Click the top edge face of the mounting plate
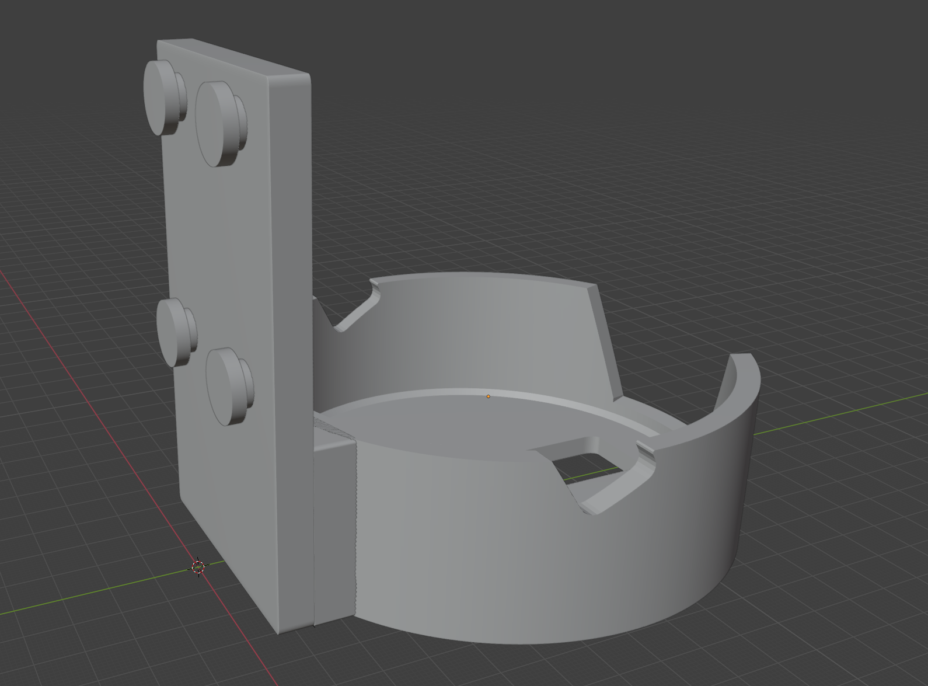 pyautogui.click(x=233, y=57)
